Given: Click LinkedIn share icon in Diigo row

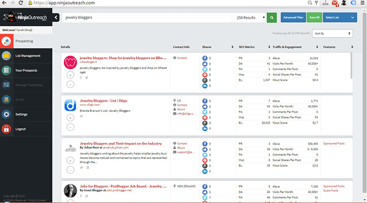Looking at the screenshot, I should pyautogui.click(x=205, y=128).
